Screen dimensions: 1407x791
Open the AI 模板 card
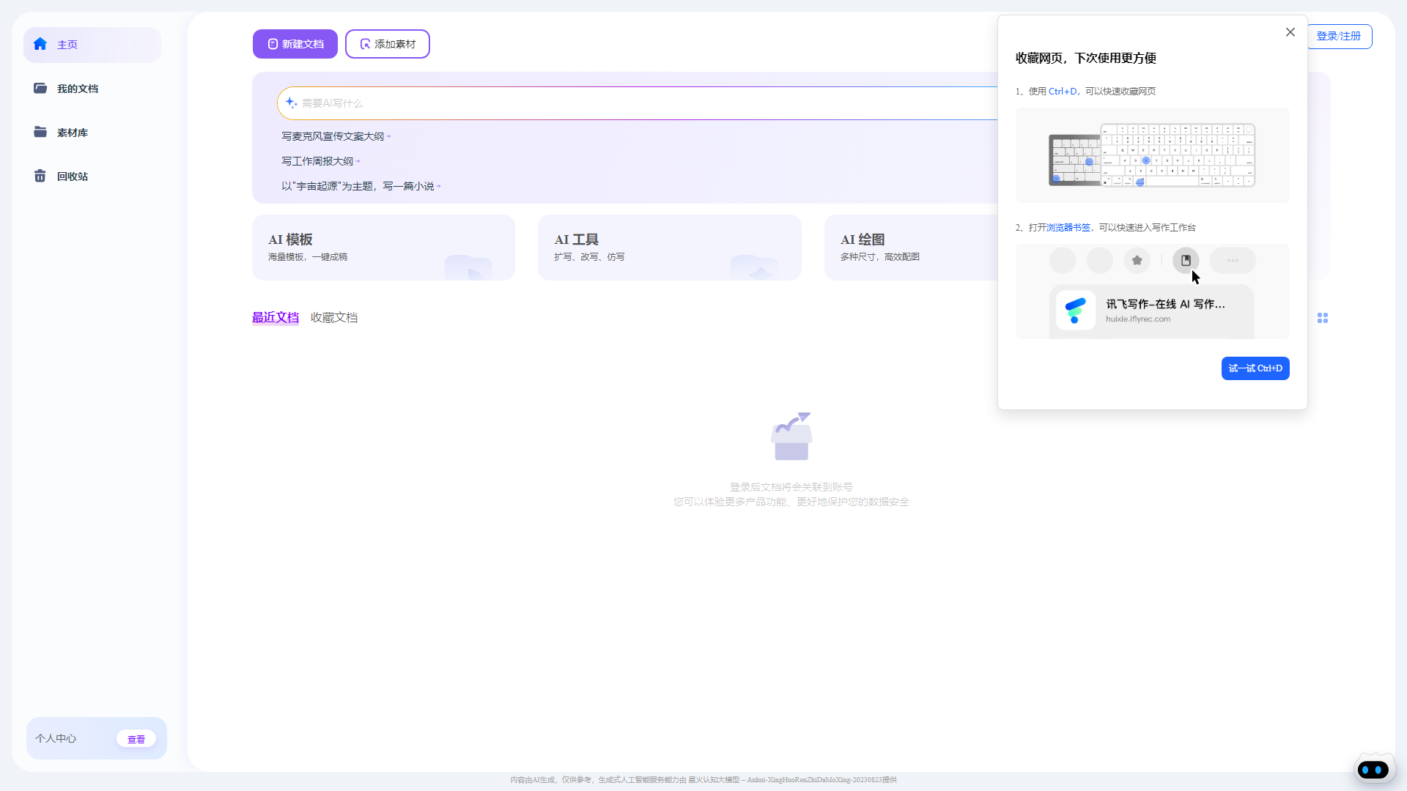pyautogui.click(x=383, y=247)
